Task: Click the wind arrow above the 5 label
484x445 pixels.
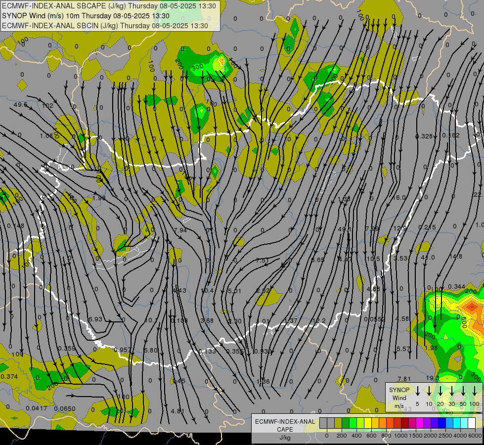Action: 418,391
